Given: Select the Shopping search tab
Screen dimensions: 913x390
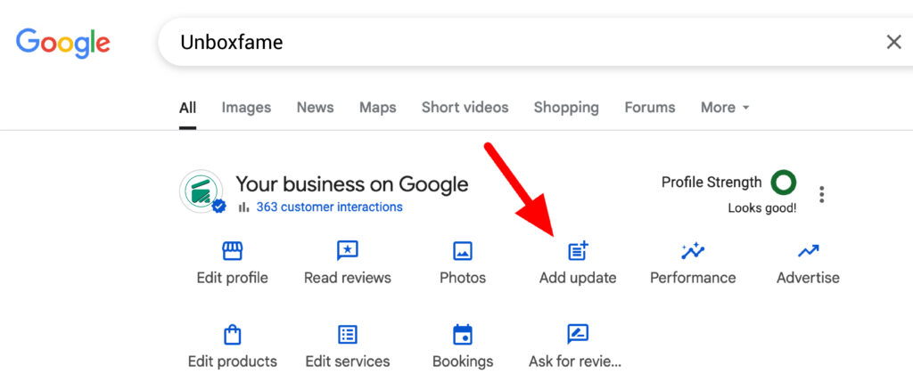Looking at the screenshot, I should tap(566, 108).
